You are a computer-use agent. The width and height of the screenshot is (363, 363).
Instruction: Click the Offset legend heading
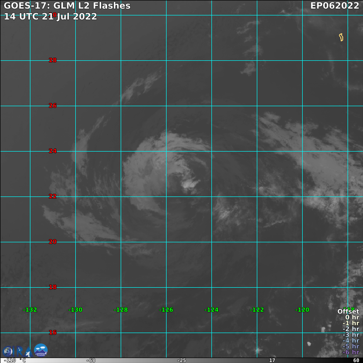348,311
